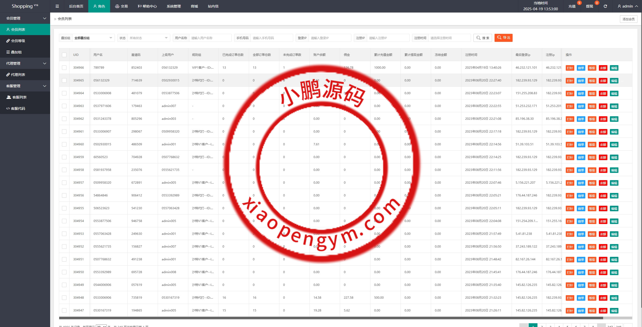The width and height of the screenshot is (642, 327).
Task: Open 会员等级 in the sidebar
Action: [18, 41]
